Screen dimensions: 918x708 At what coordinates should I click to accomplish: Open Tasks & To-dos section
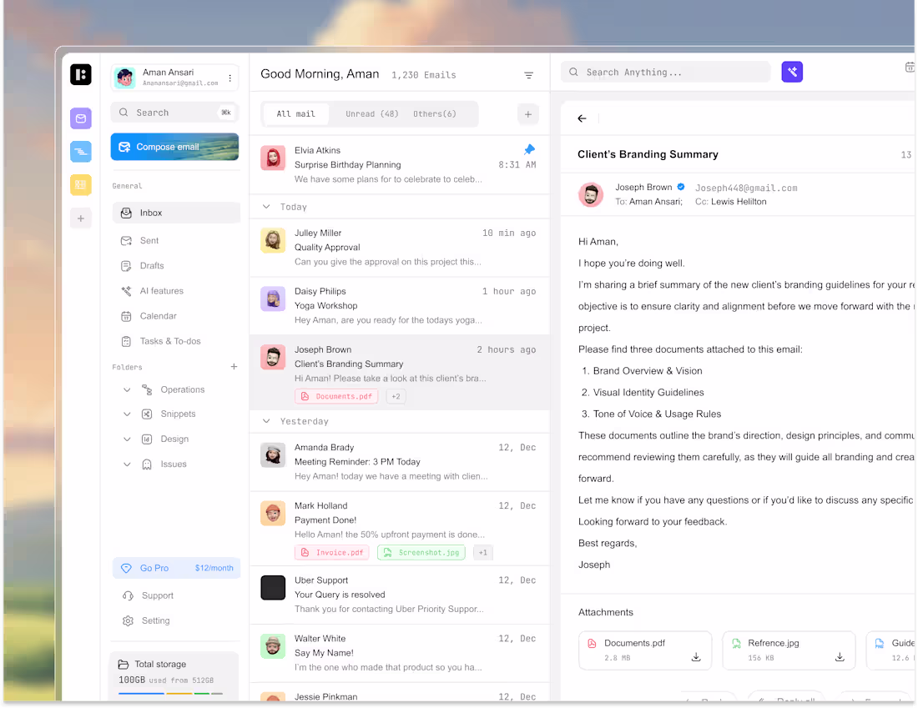tap(176, 341)
